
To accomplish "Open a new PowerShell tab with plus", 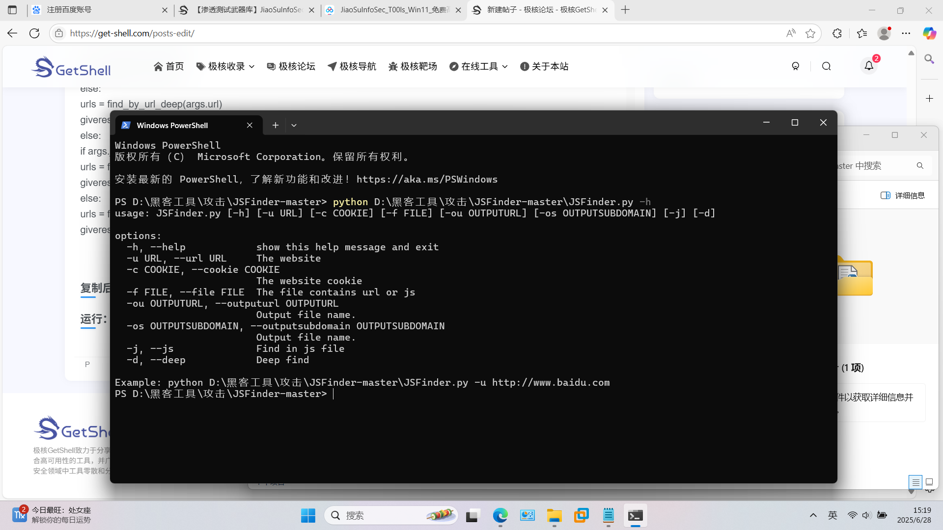I will [x=276, y=125].
